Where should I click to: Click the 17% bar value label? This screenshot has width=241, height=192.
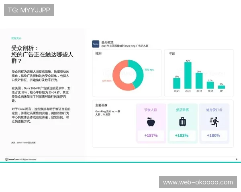click(177, 76)
